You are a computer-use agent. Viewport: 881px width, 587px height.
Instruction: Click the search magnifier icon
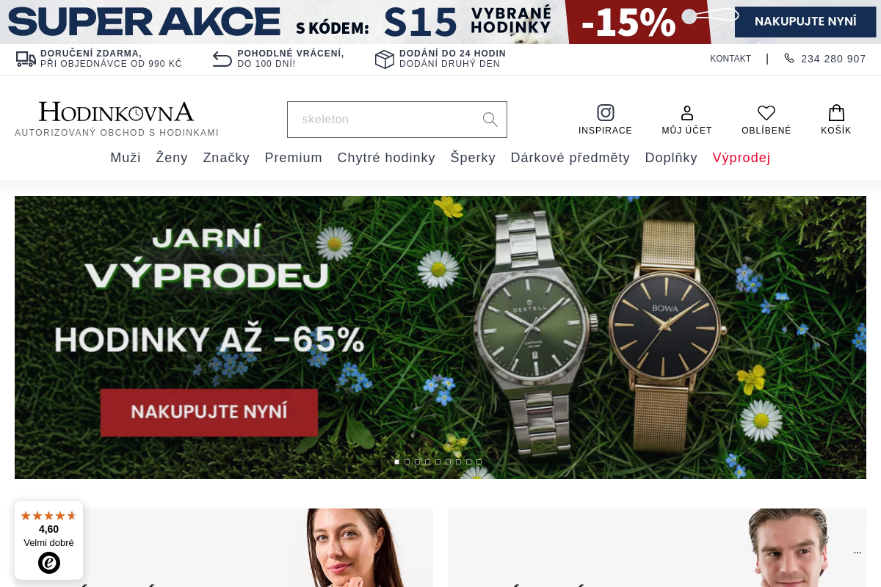490,120
